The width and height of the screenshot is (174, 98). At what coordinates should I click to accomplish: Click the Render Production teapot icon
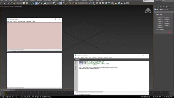pos(122,3)
